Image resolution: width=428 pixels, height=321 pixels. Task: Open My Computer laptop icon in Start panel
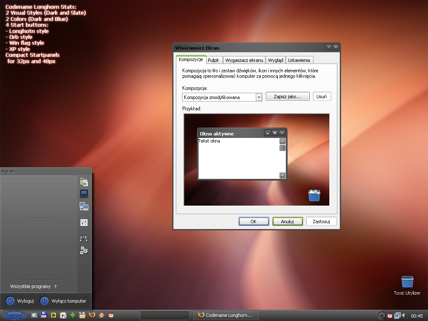(x=84, y=194)
